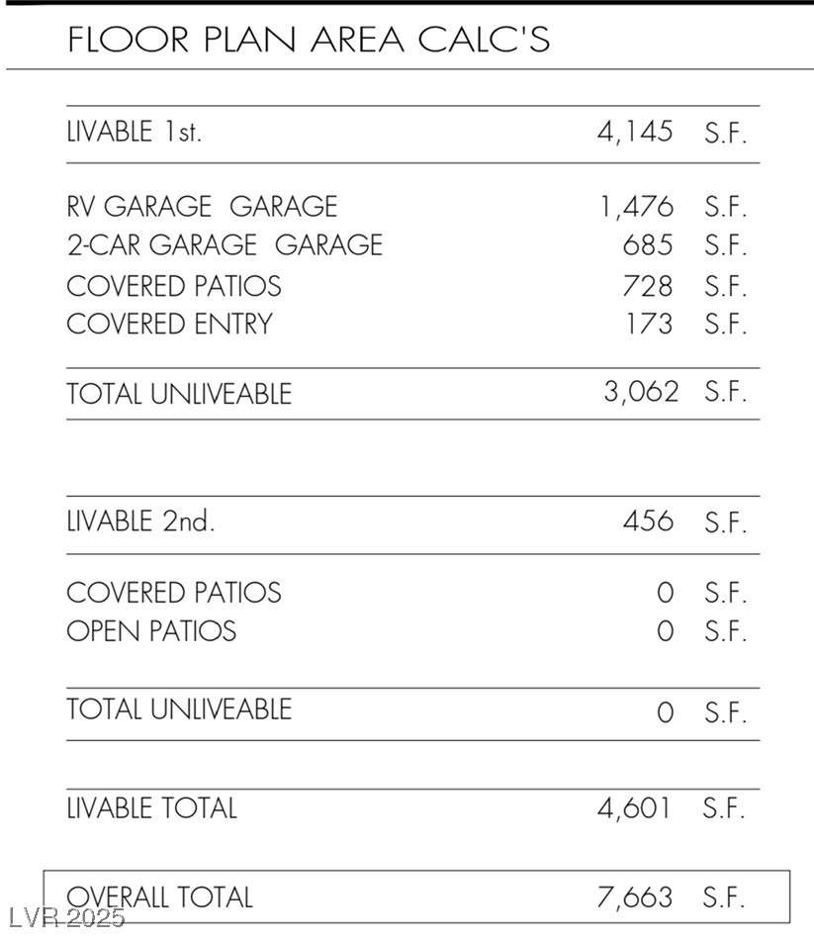Screen dimensions: 814x943
Task: Click the Livable Total label
Action: (151, 808)
